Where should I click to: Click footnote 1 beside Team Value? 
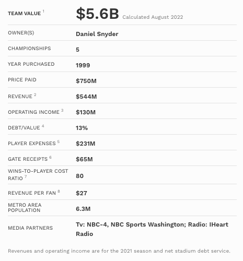tap(43, 11)
